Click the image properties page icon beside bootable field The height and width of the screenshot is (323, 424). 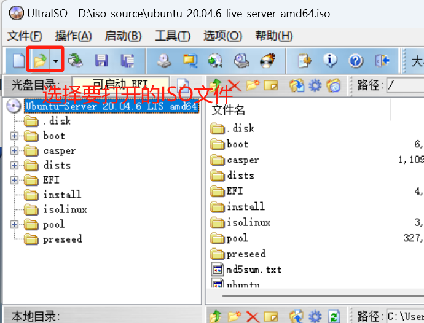[183, 85]
